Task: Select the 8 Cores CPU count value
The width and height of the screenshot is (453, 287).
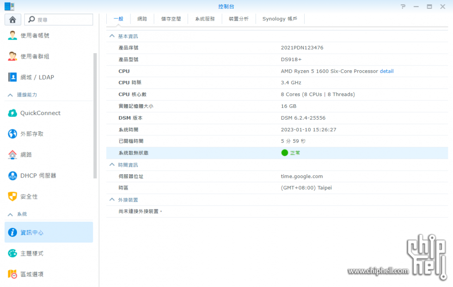Action: (318, 94)
